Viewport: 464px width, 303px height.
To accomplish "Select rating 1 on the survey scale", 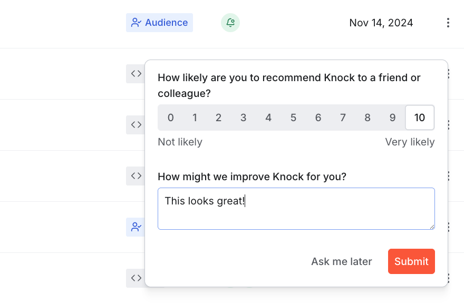I will click(195, 118).
